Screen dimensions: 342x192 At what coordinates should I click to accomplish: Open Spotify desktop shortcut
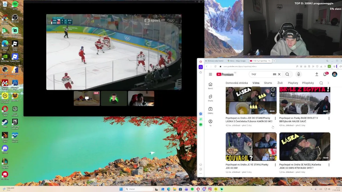[15, 5]
